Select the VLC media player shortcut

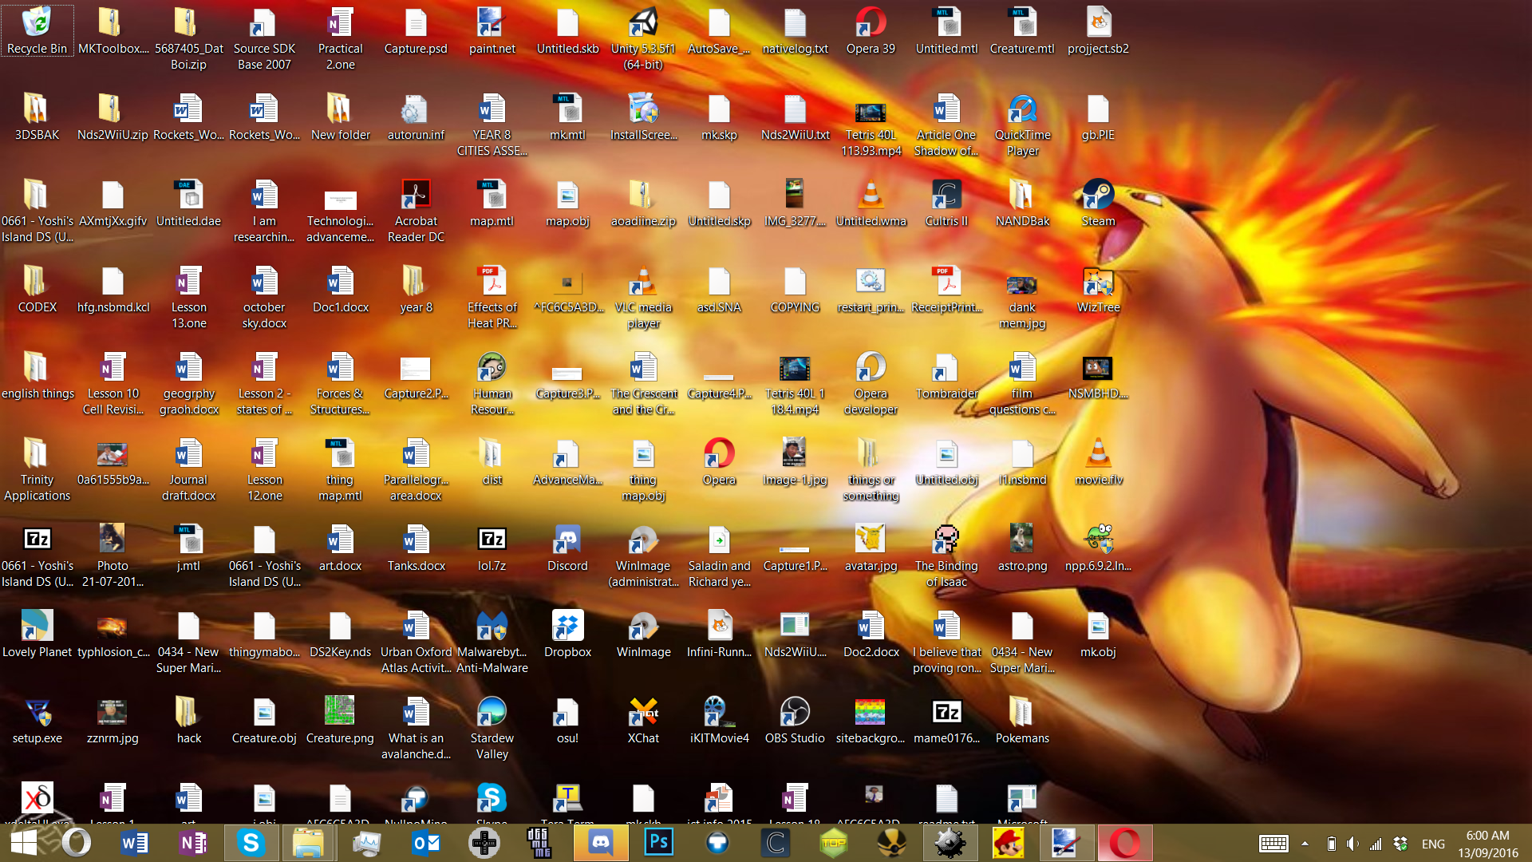click(x=643, y=298)
